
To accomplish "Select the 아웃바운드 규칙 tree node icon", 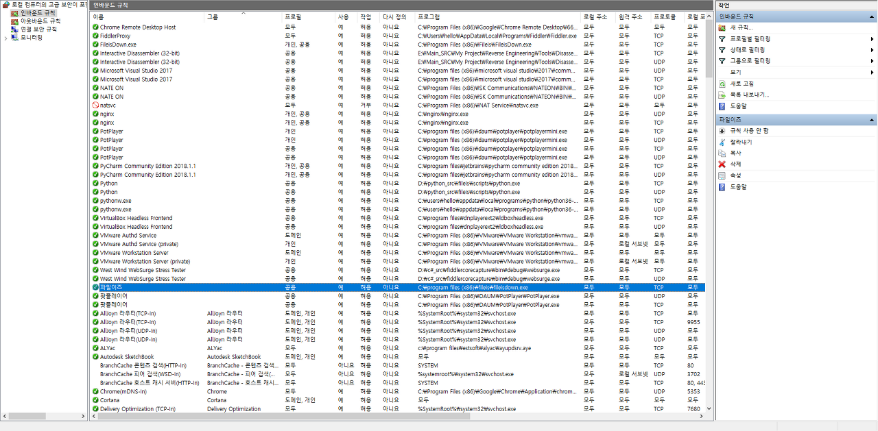I will point(15,21).
